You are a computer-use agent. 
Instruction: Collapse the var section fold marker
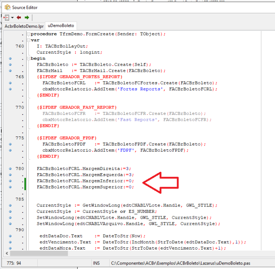pyautogui.click(x=29, y=40)
